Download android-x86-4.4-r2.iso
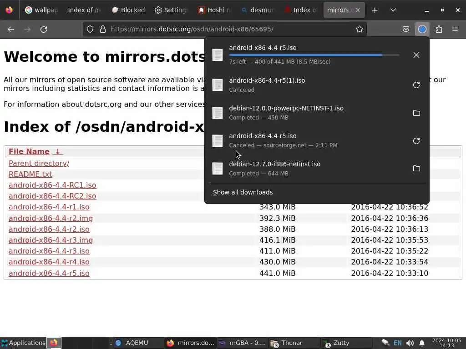 coord(49,229)
